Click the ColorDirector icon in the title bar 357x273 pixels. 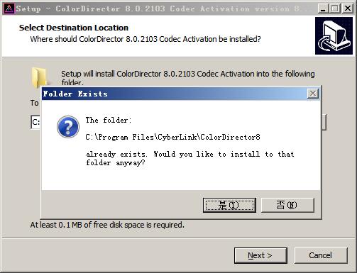click(x=9, y=9)
